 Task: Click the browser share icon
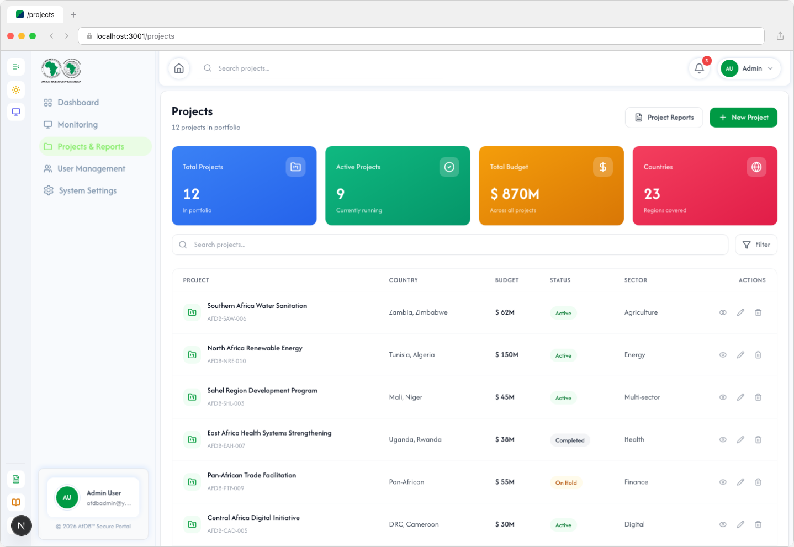pyautogui.click(x=780, y=36)
